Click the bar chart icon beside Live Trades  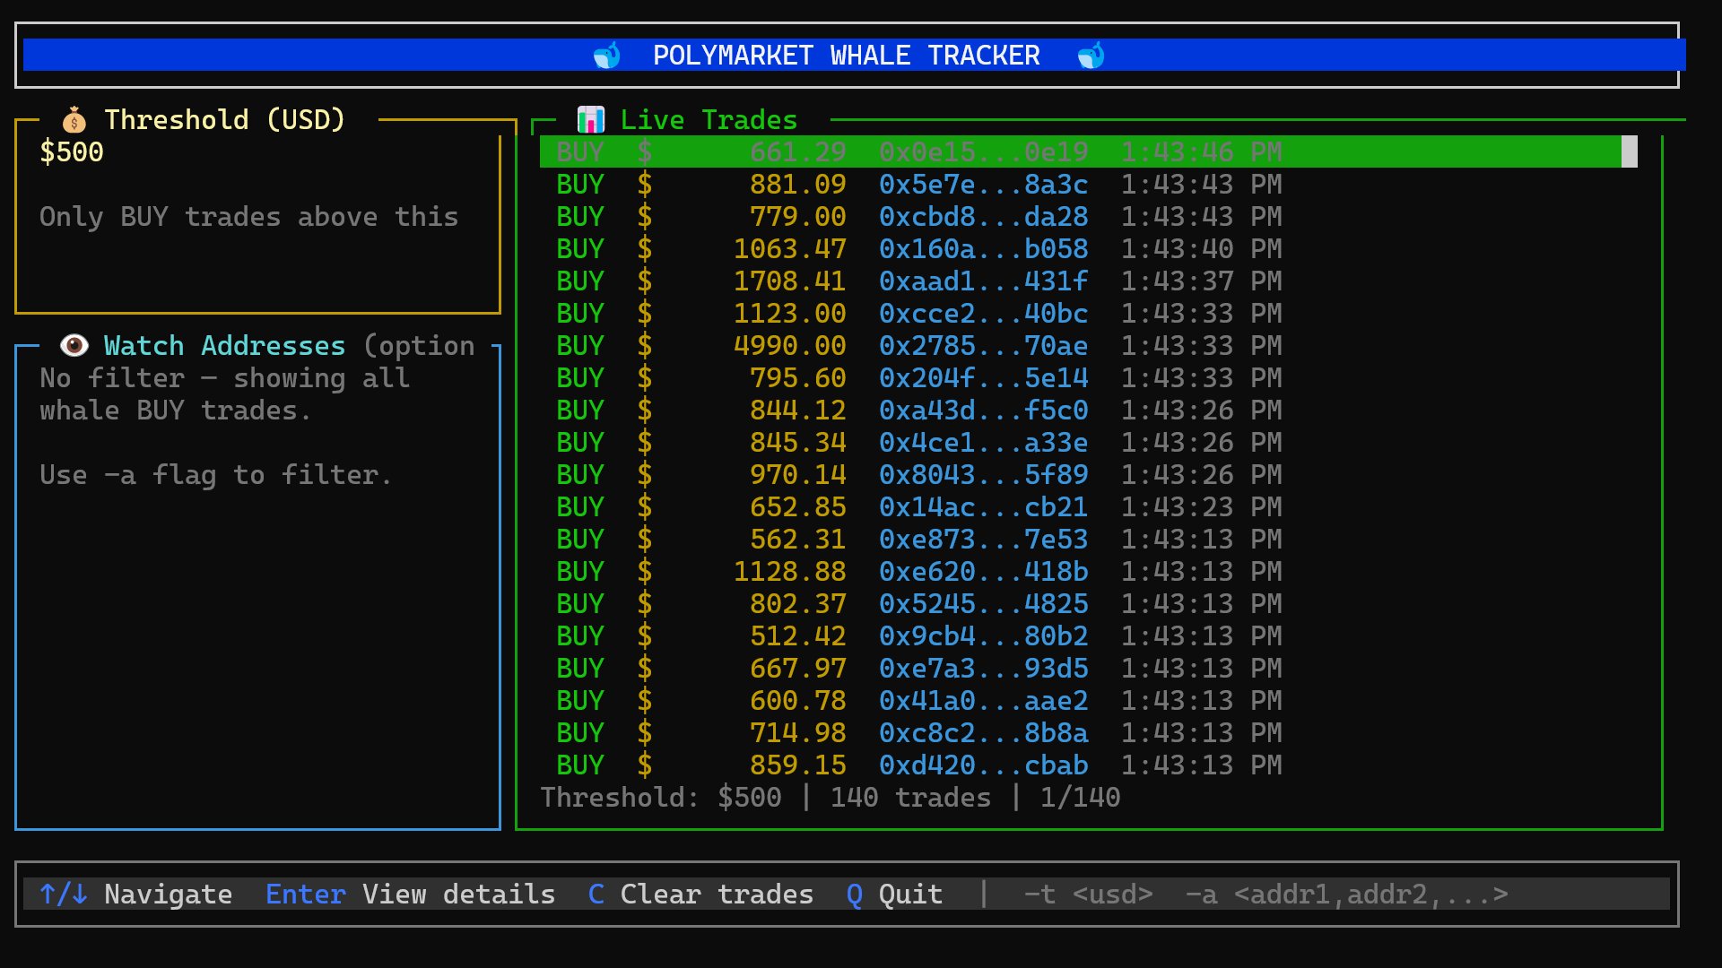tap(591, 117)
